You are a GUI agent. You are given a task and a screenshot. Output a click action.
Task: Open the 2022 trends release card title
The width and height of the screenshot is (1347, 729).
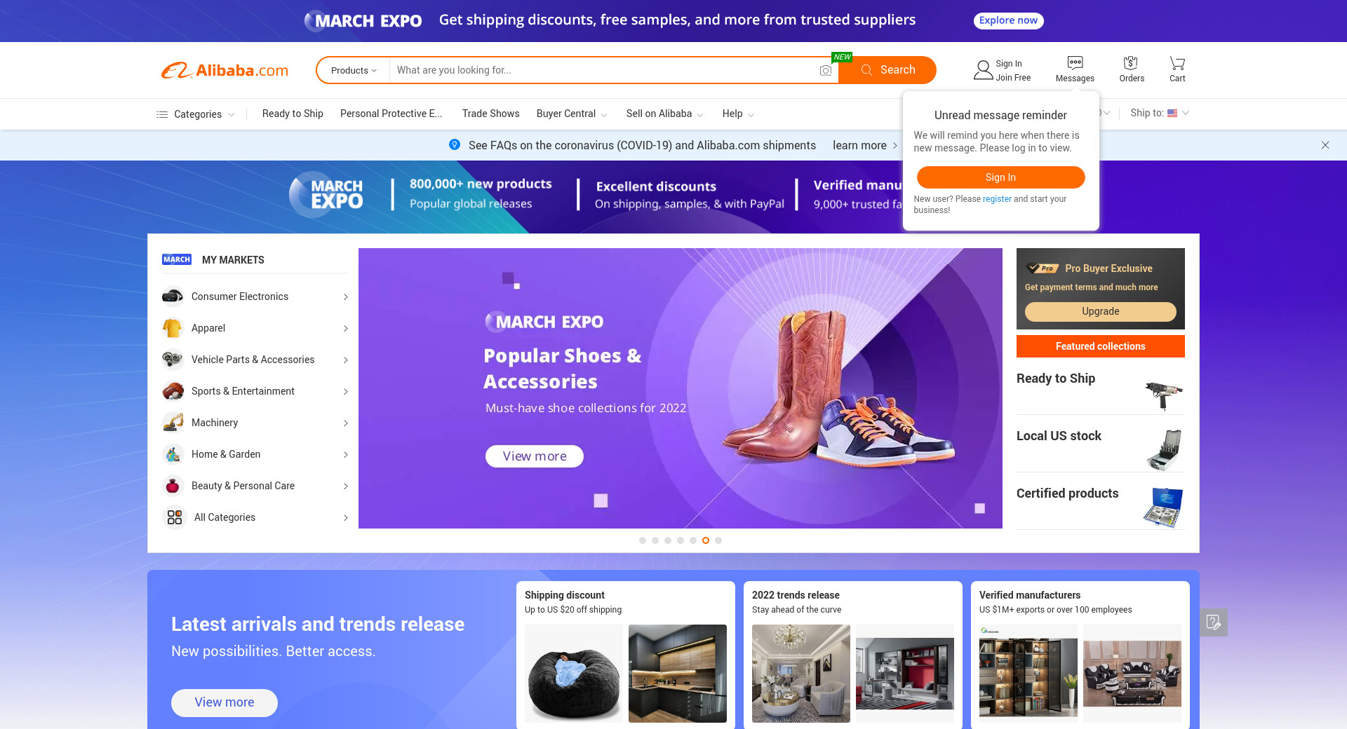[x=796, y=595]
